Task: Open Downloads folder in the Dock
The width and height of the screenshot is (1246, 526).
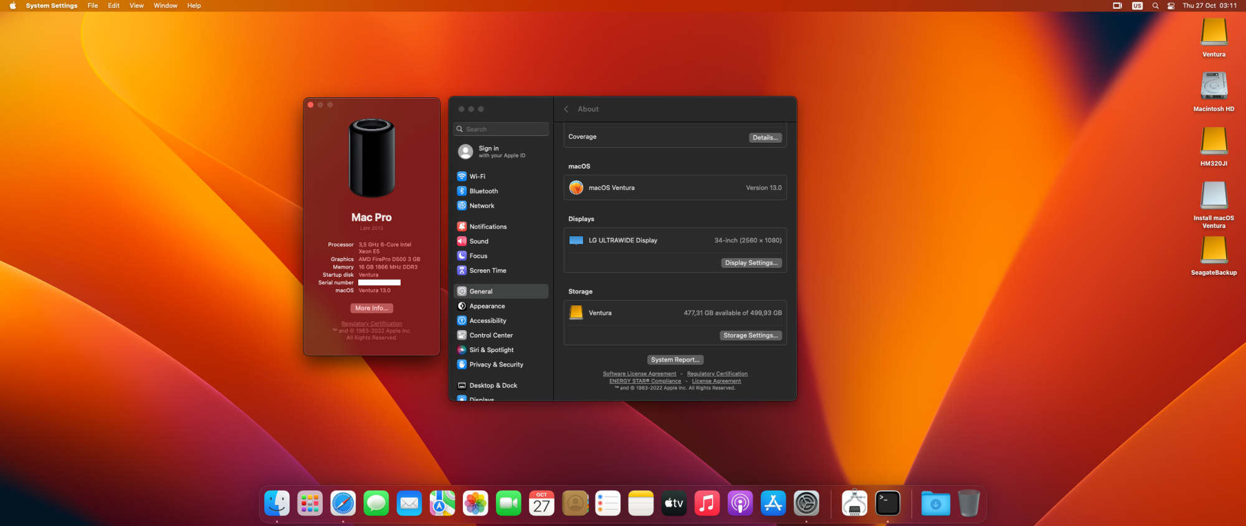Action: point(936,503)
